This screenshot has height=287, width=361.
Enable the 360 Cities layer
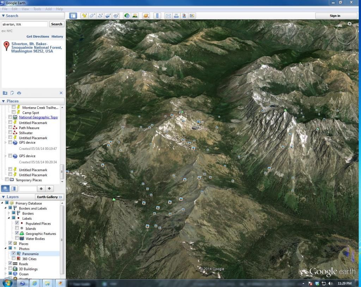[14, 258]
